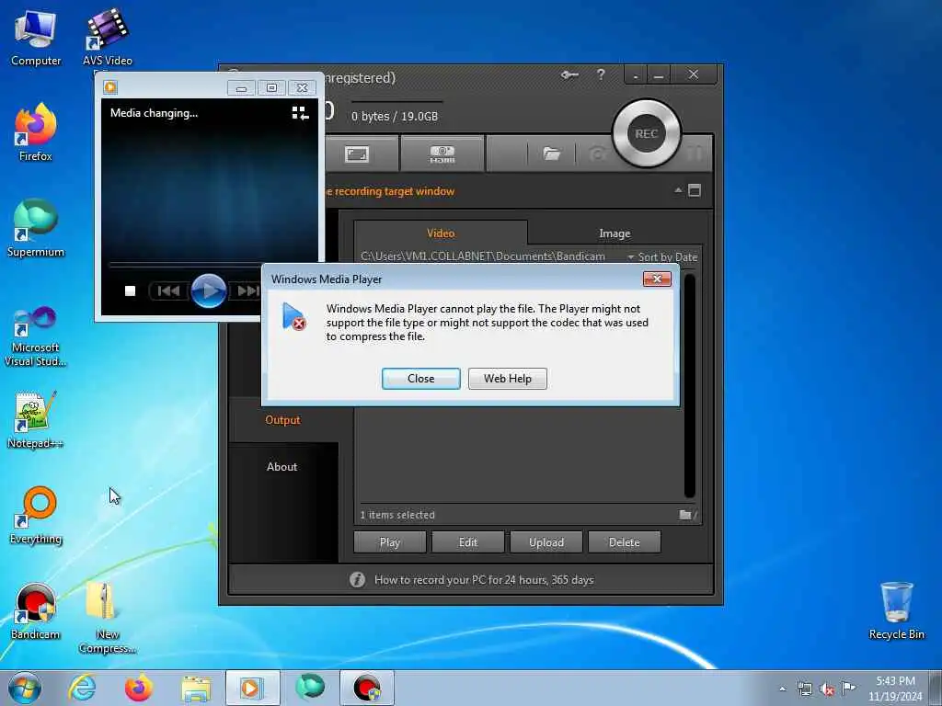Image resolution: width=942 pixels, height=706 pixels.
Task: Open Supermium desktop shortcut
Action: click(x=36, y=228)
